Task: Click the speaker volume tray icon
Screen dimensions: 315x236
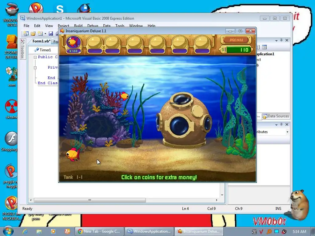Action: pyautogui.click(x=284, y=232)
